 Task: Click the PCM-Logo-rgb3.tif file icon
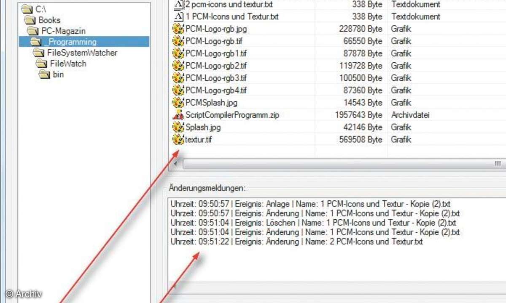point(179,78)
